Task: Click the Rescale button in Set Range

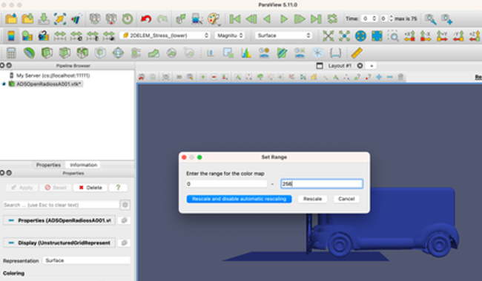Action: coord(313,199)
